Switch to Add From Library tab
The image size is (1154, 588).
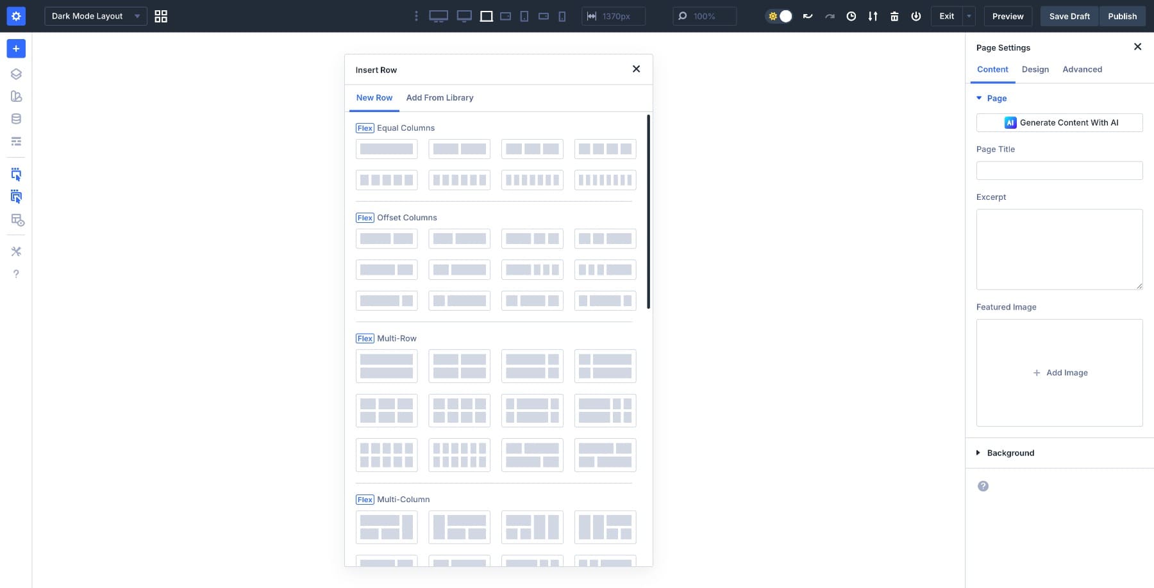point(440,98)
